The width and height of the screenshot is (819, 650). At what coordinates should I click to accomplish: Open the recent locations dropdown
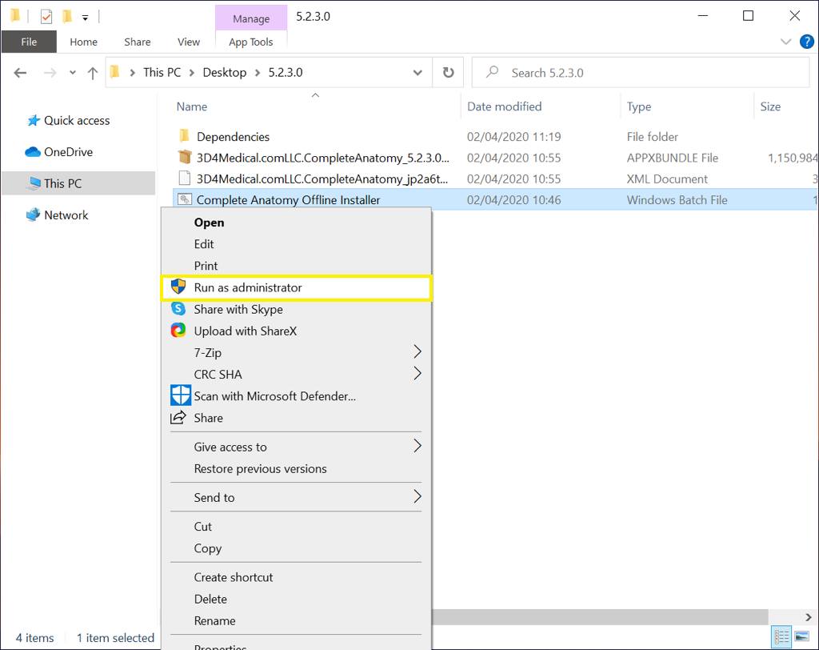click(x=73, y=73)
